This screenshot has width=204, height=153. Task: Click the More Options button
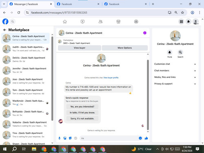coord(125,48)
